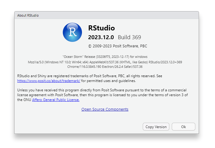Click Ok to close the dialog
Image resolution: width=215 pixels, height=148 pixels.
184,127
